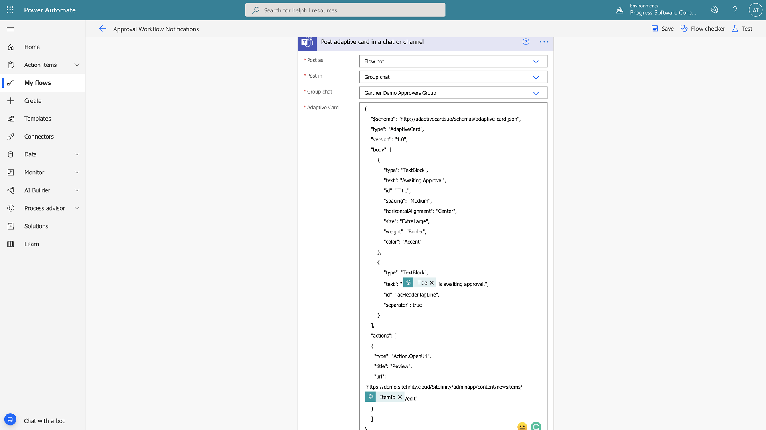Open Templates from the sidebar
The image size is (766, 430).
pos(38,119)
